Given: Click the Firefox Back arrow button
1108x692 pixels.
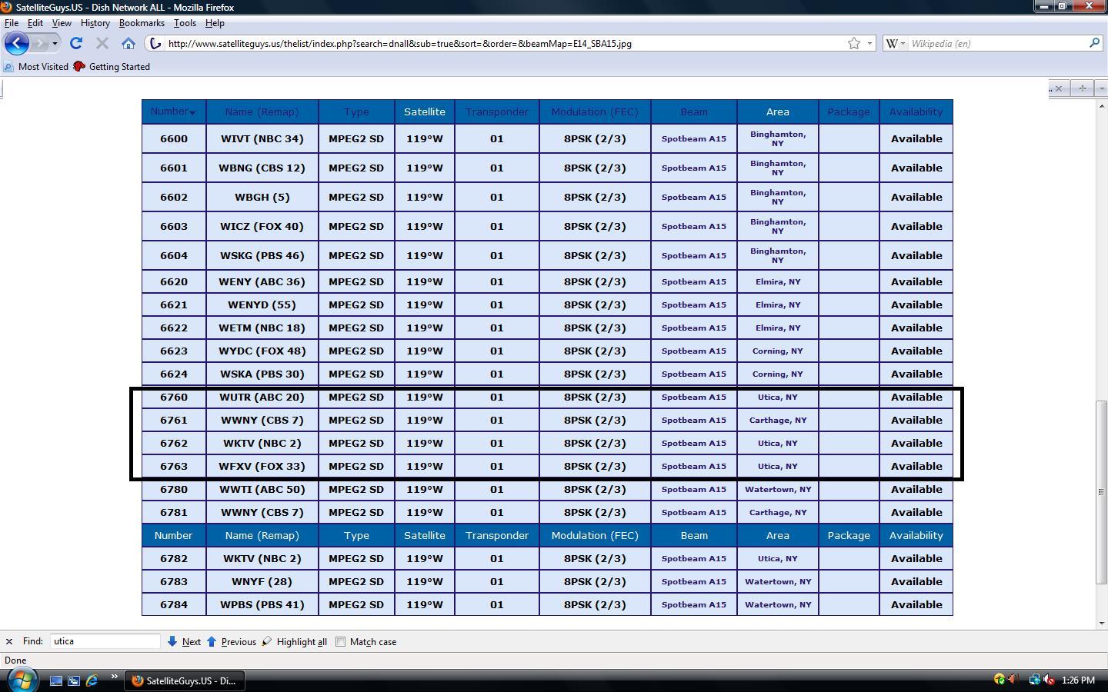Looking at the screenshot, I should (x=17, y=43).
